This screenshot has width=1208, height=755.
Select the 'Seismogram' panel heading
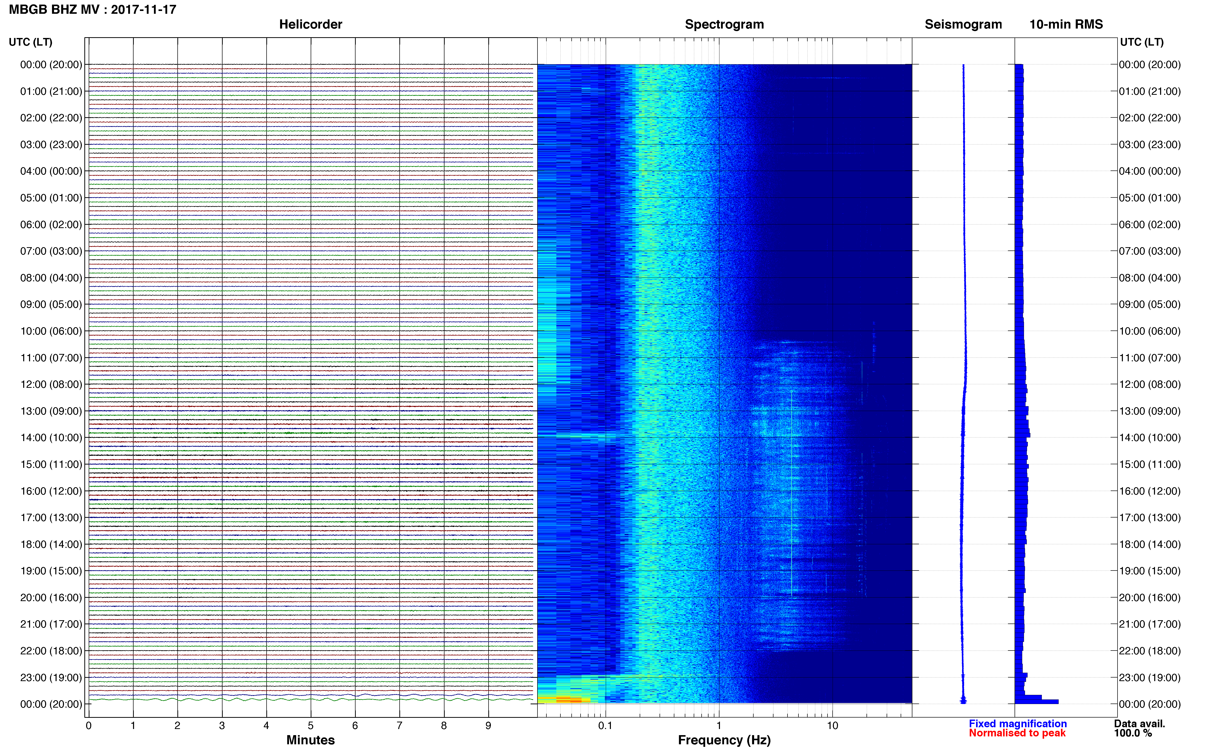tap(963, 24)
